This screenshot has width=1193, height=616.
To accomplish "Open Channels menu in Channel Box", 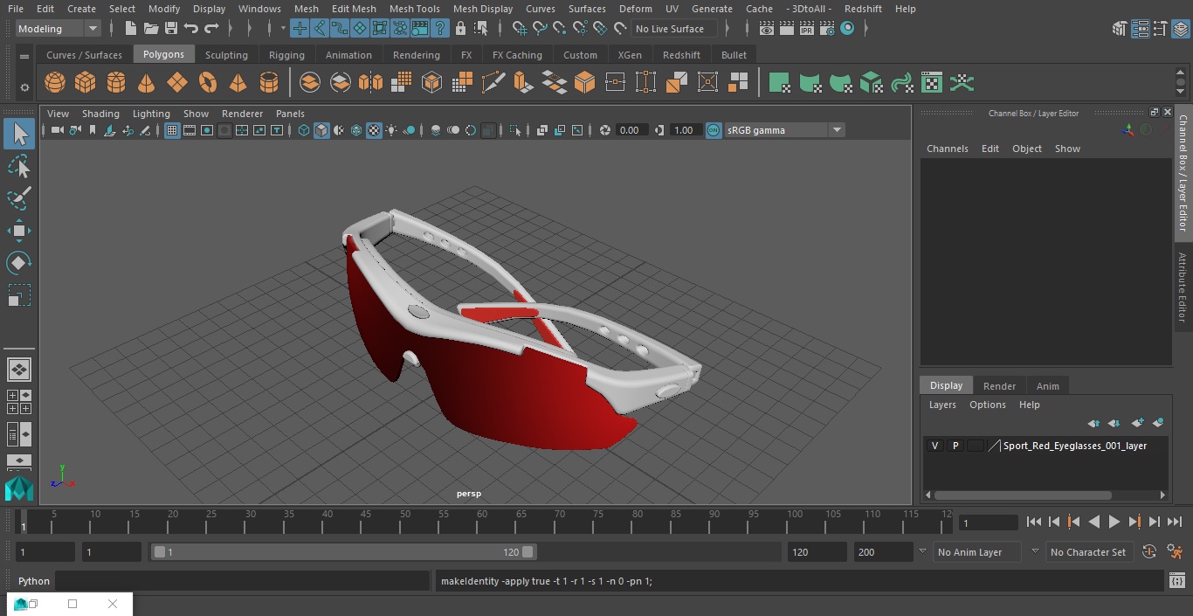I will tap(948, 149).
